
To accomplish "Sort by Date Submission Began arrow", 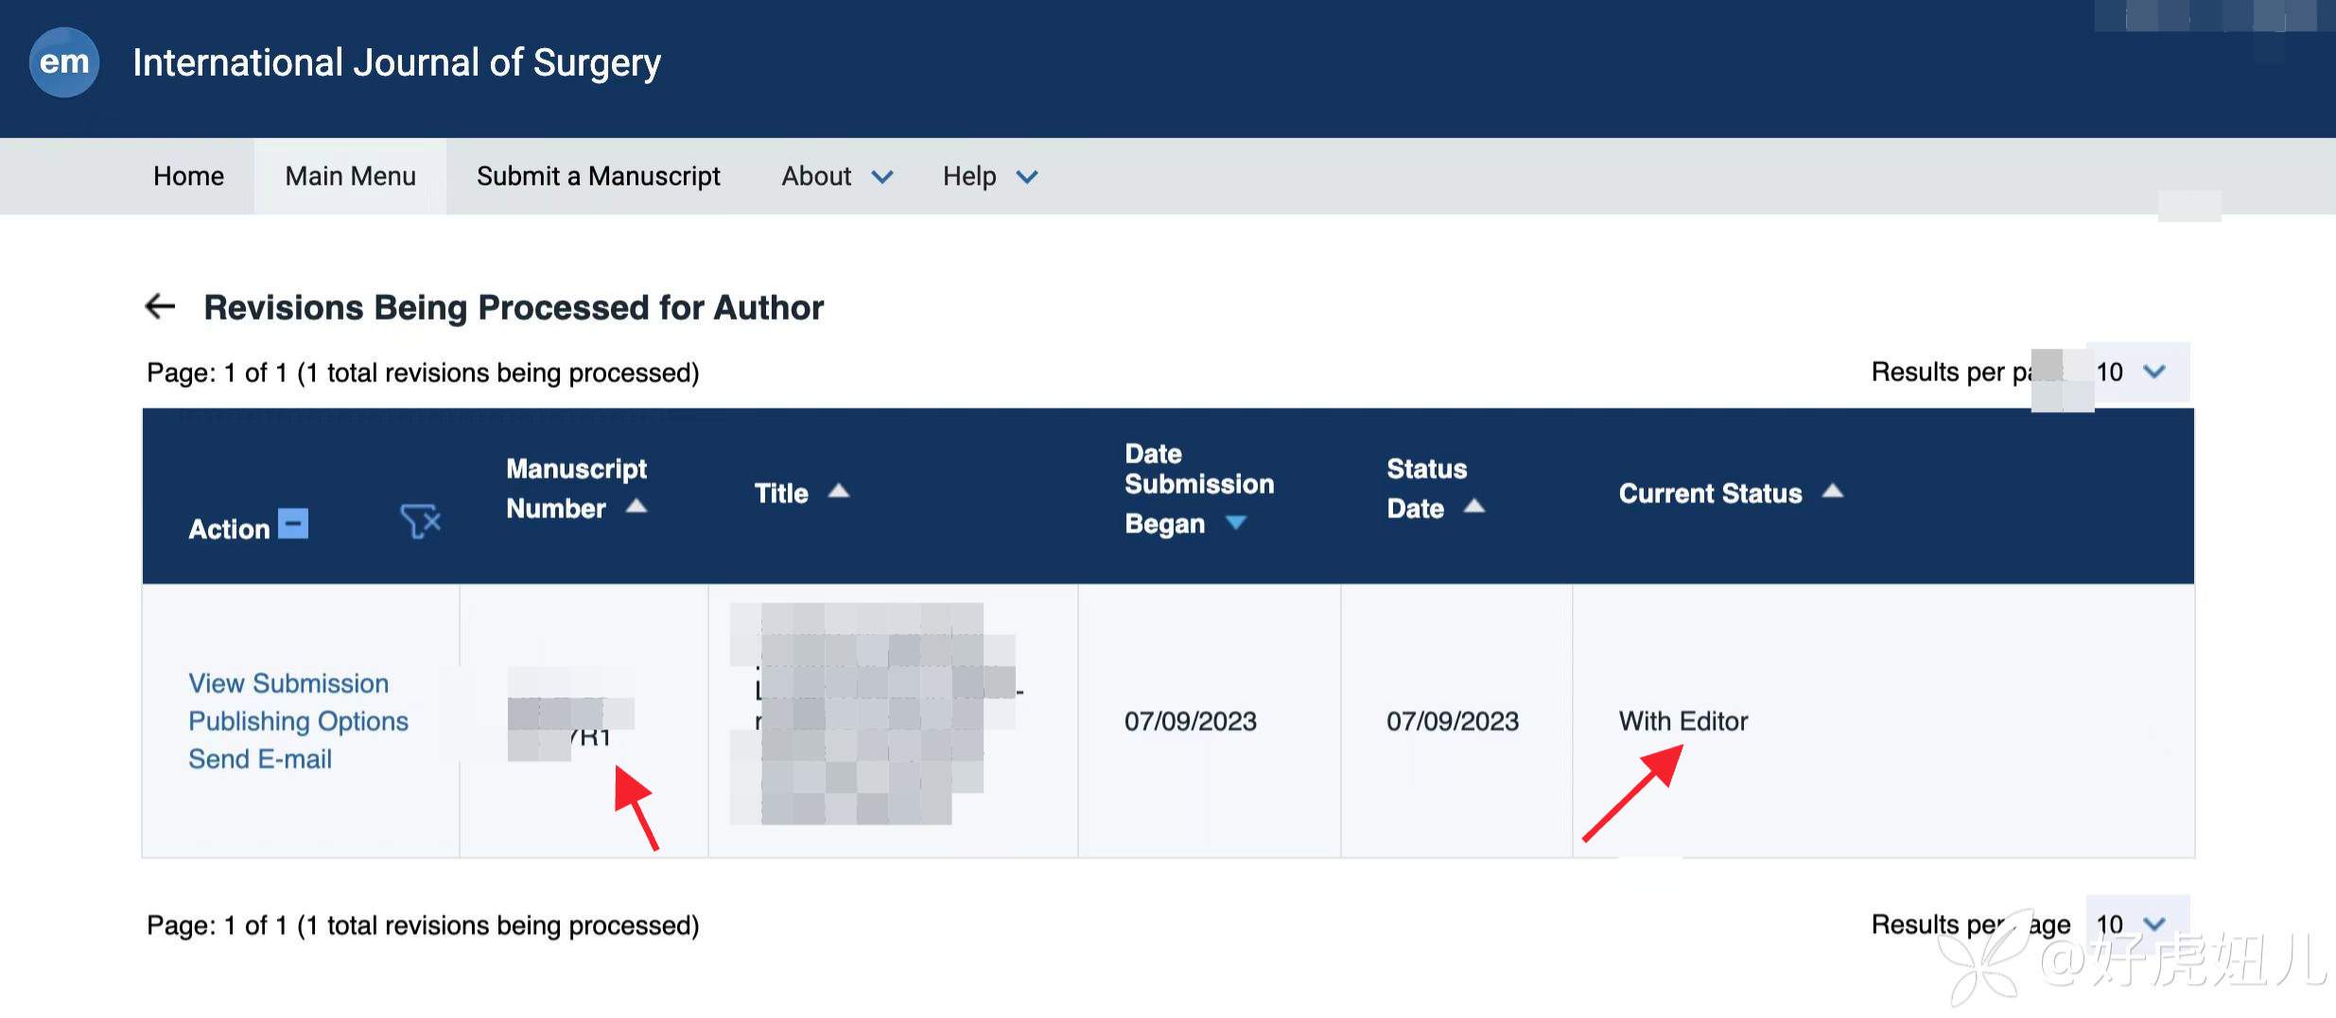I will 1235,523.
